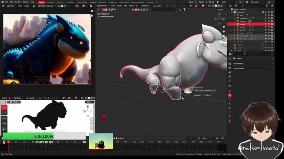Toggle viewport visibility eye for Camera

[269, 21]
